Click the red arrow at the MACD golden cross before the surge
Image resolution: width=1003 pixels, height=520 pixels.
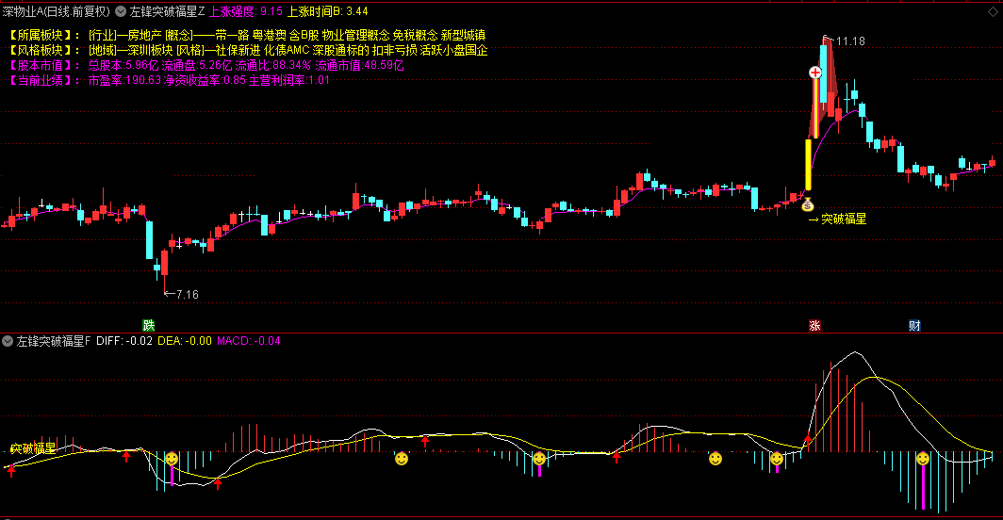pyautogui.click(x=808, y=439)
